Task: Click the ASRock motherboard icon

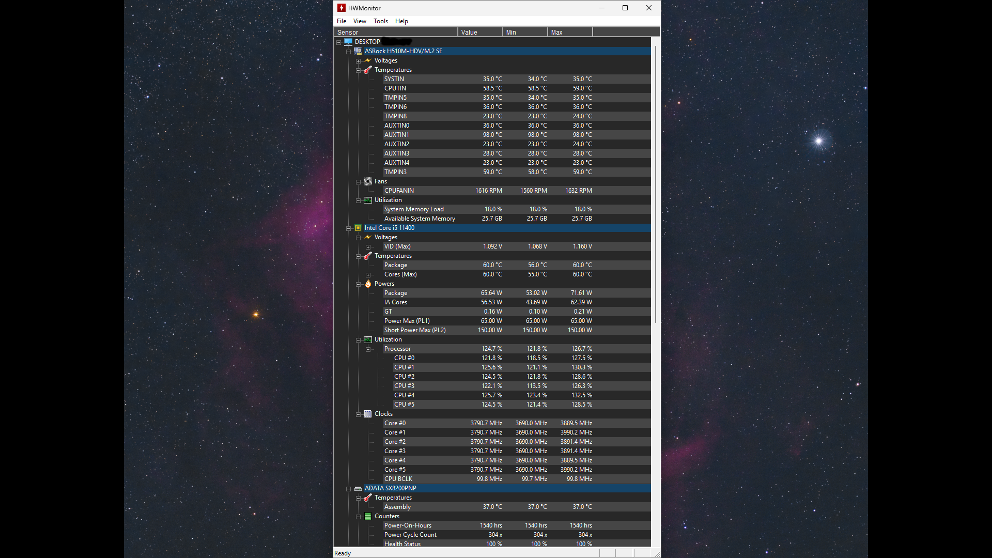Action: click(358, 51)
